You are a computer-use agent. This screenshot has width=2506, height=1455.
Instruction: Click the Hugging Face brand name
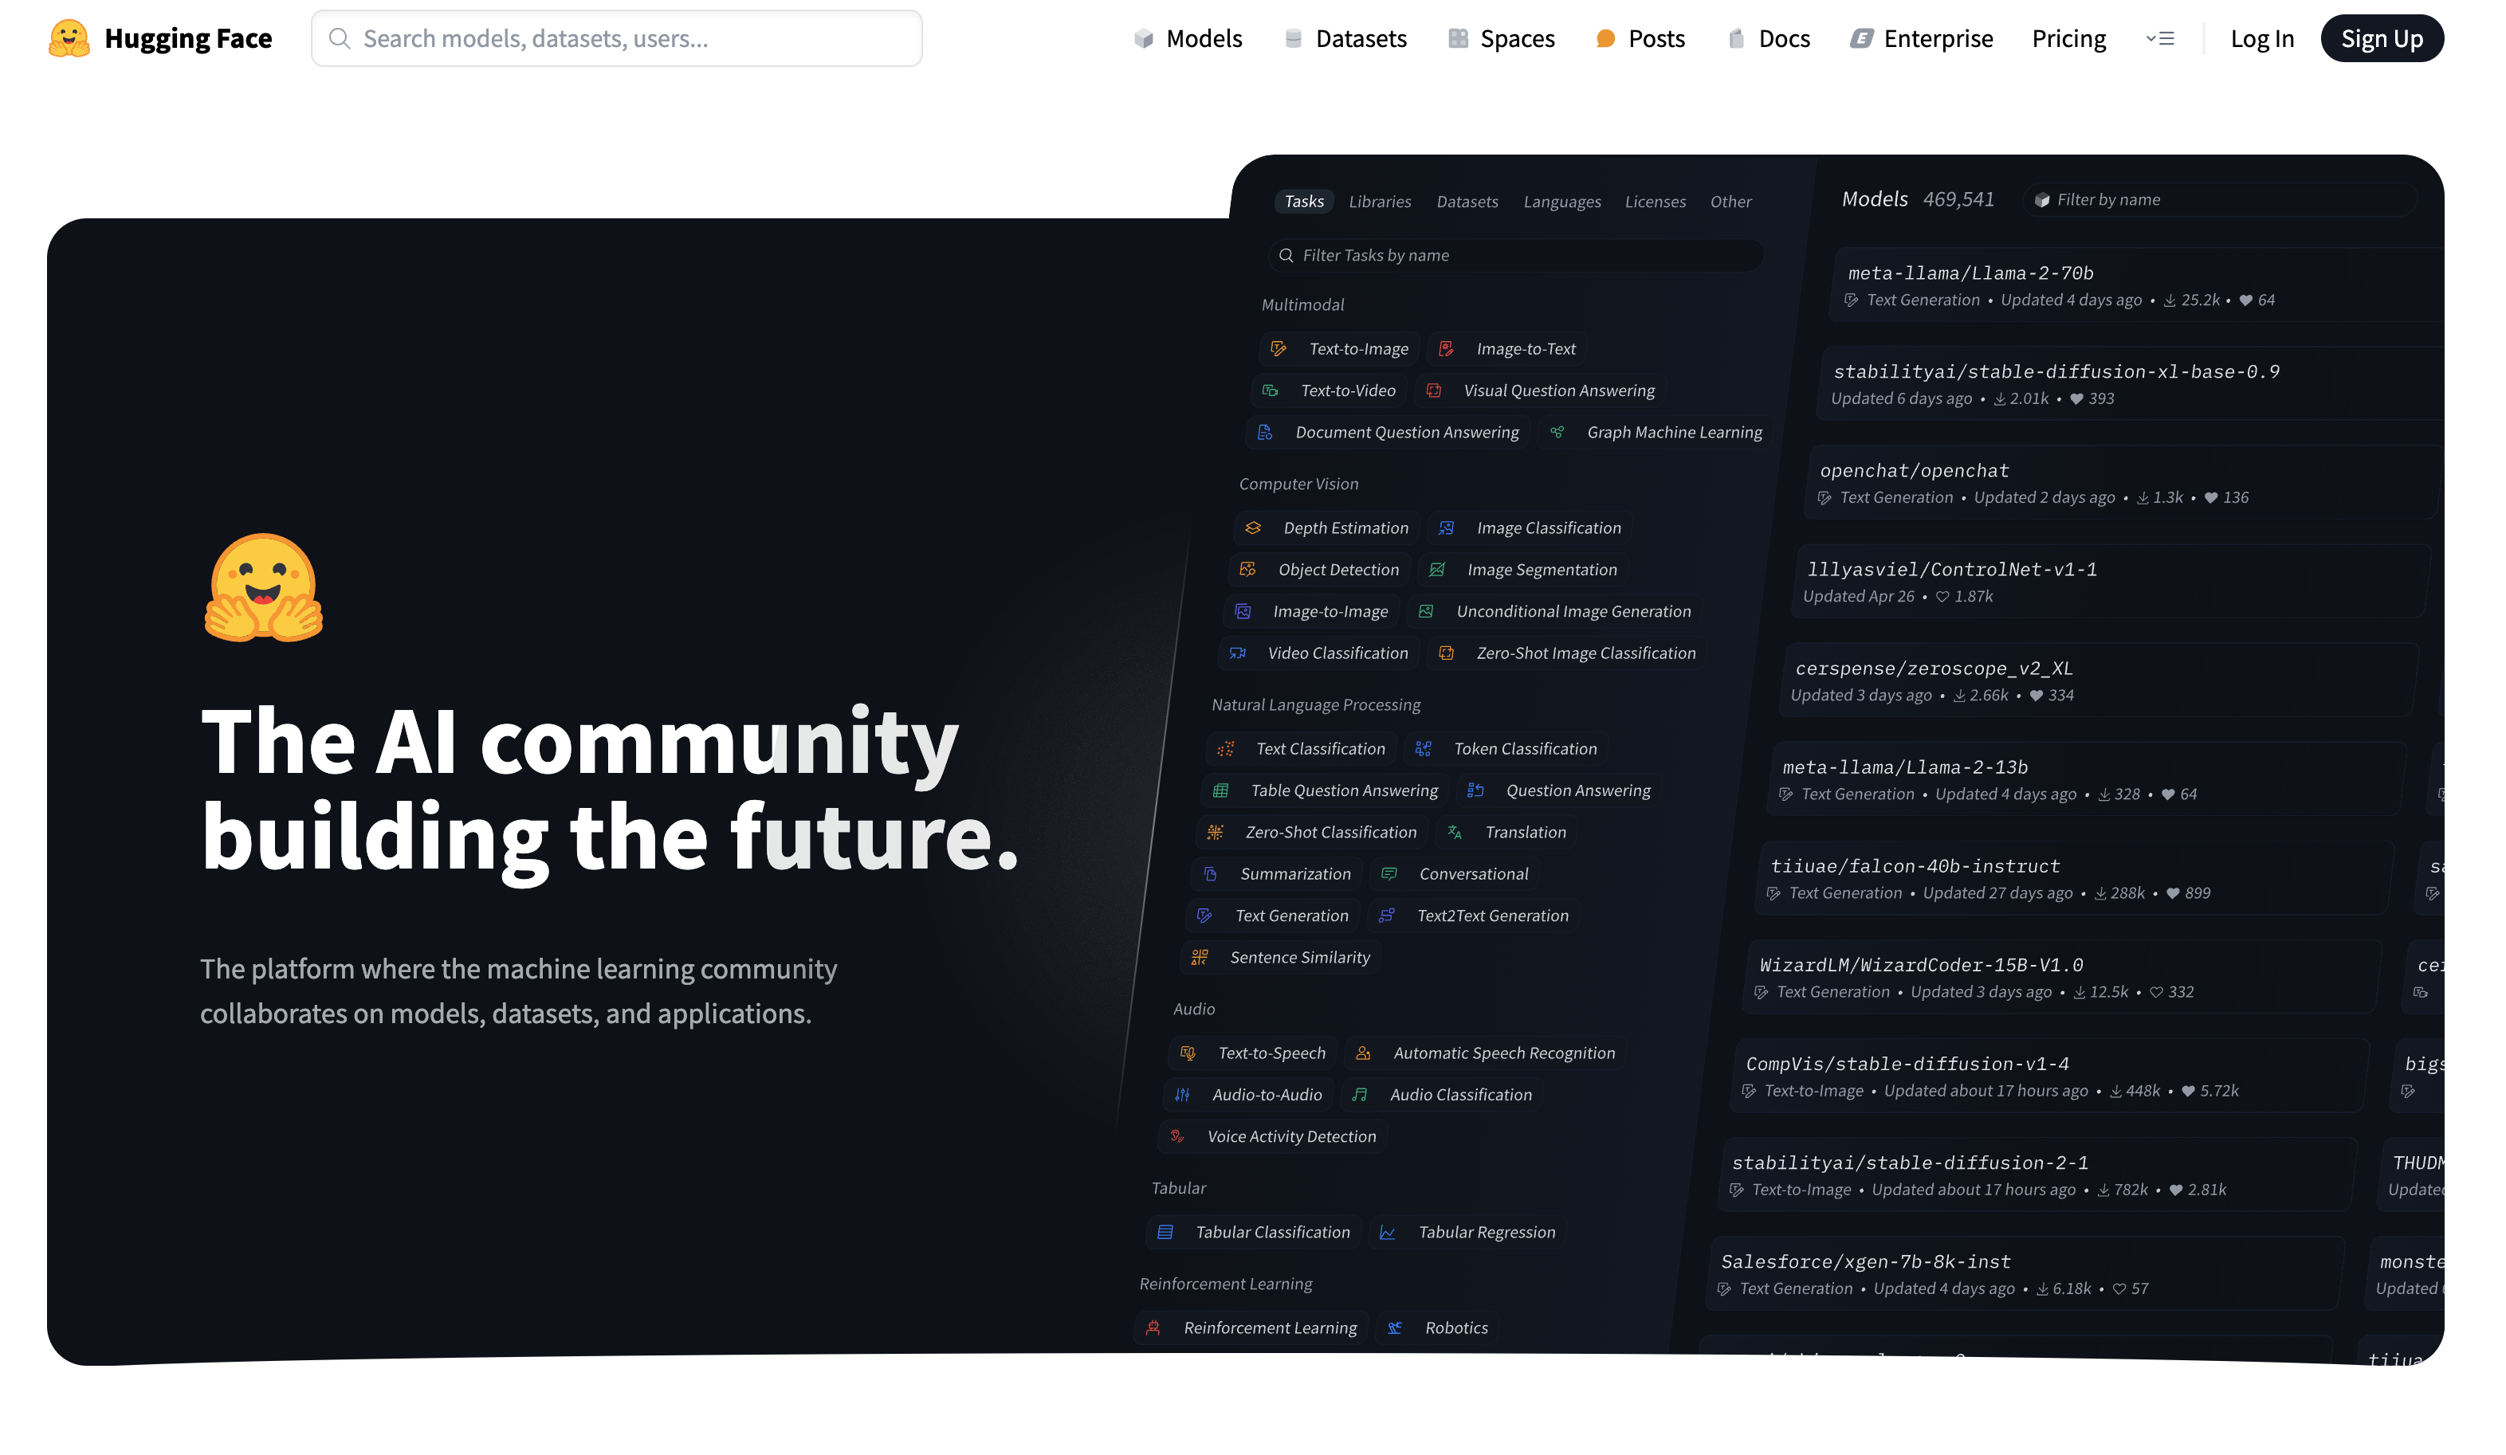[x=188, y=39]
